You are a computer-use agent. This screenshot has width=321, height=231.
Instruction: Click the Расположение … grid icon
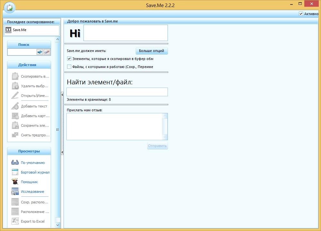pos(15,211)
